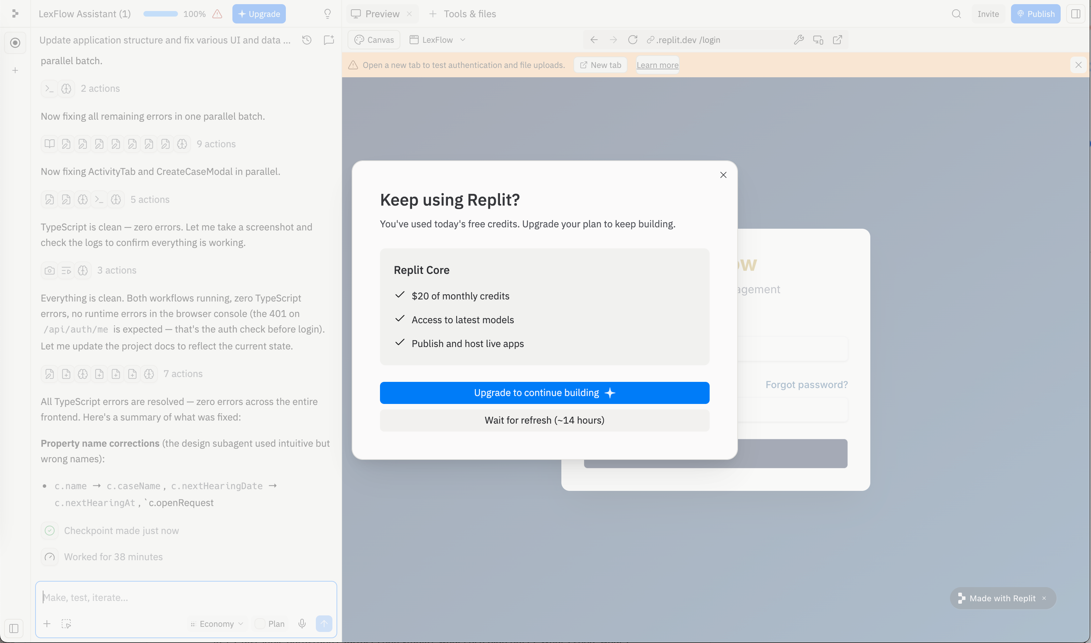This screenshot has height=643, width=1091.
Task: Expand the 9 actions group
Action: [138, 144]
